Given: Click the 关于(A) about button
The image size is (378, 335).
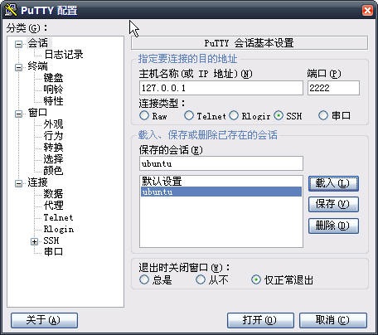Looking at the screenshot, I should 44,320.
